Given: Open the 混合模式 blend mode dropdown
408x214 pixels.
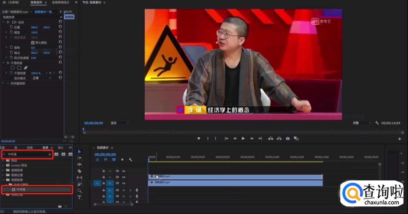Looking at the screenshot, I should pos(42,78).
